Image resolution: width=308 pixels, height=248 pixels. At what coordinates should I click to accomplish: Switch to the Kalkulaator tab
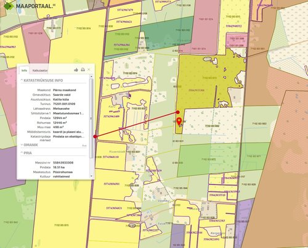pos(40,70)
